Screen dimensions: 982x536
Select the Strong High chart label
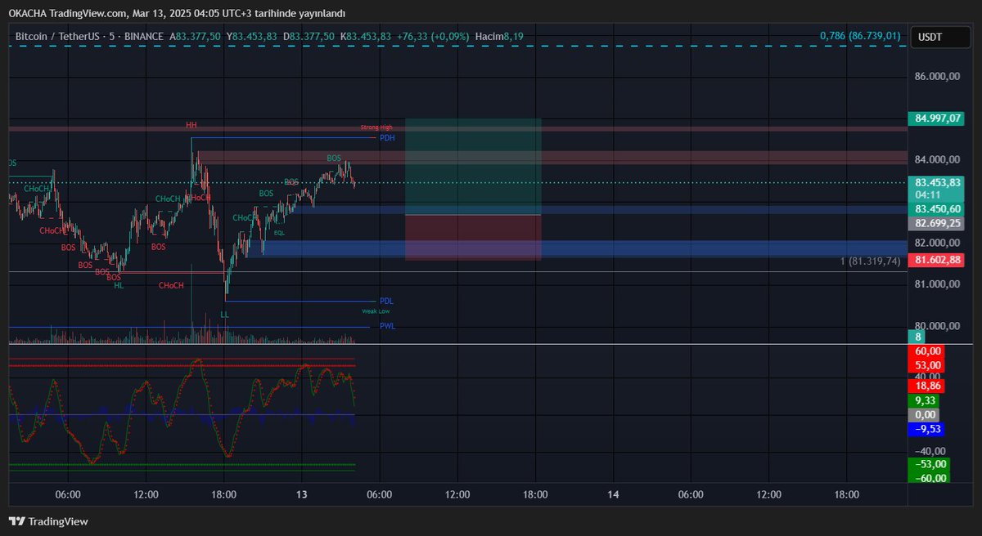click(x=377, y=127)
